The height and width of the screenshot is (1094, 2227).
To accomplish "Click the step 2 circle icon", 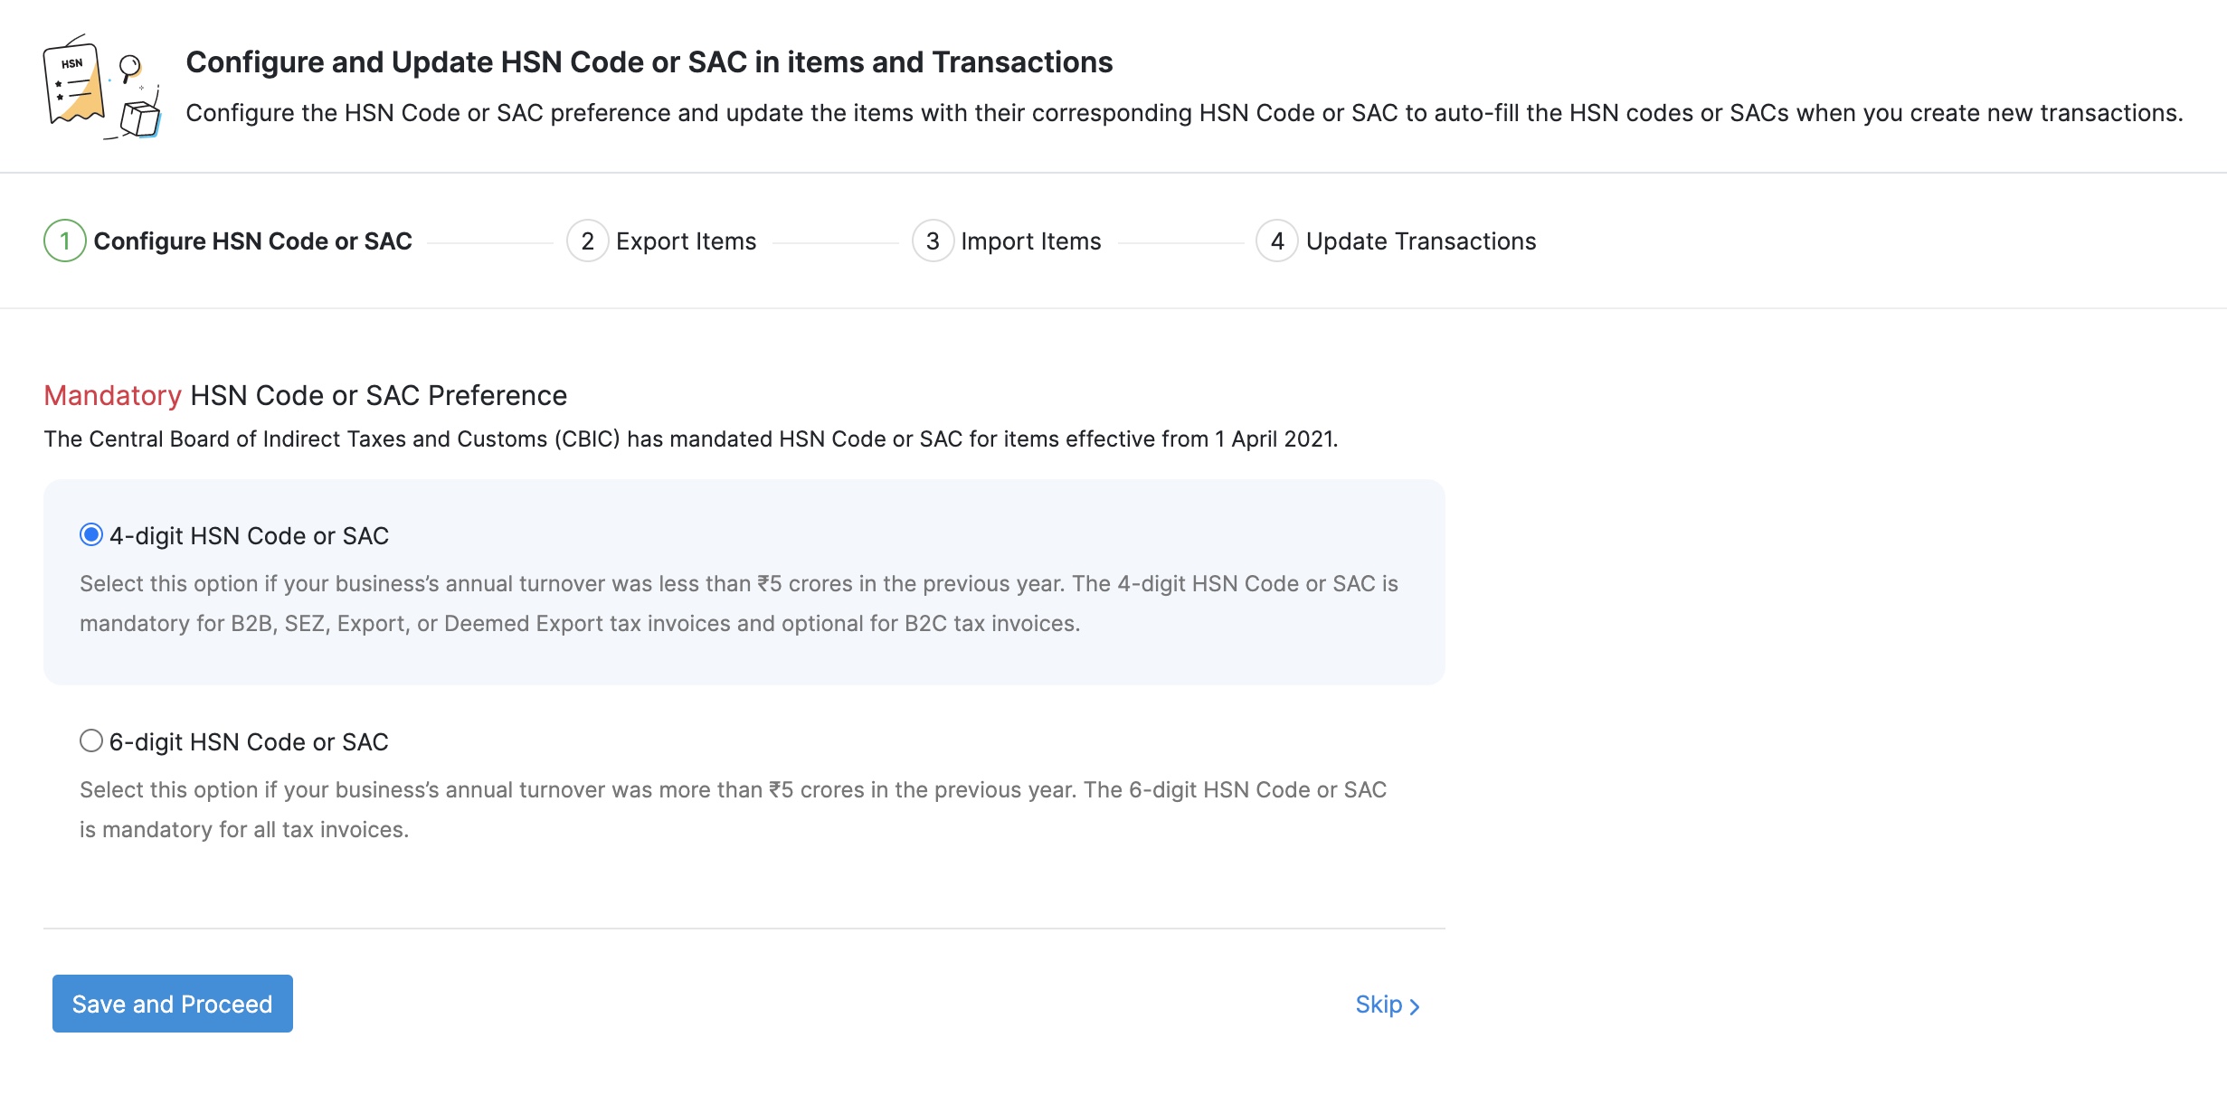I will pyautogui.click(x=587, y=241).
